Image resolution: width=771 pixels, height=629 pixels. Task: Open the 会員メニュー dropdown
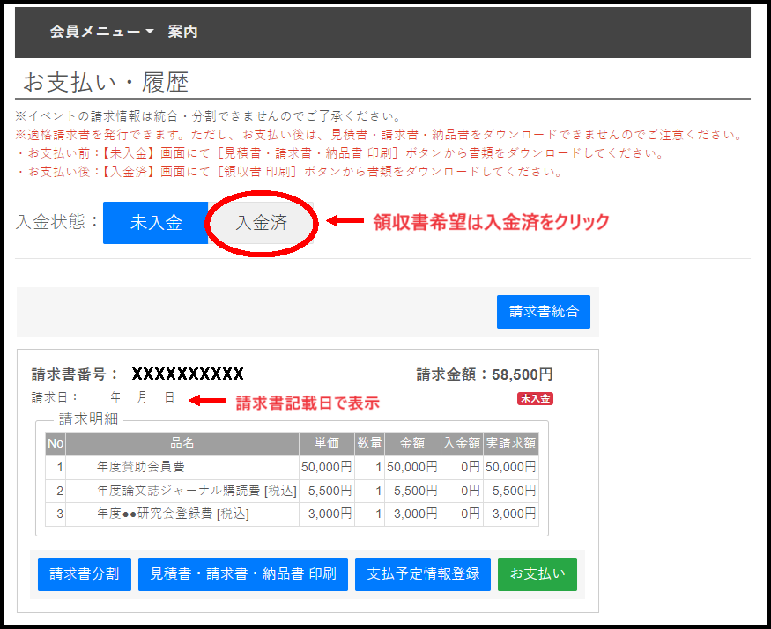101,32
